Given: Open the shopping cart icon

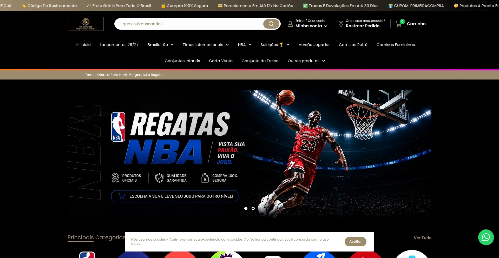Looking at the screenshot, I should [x=399, y=24].
